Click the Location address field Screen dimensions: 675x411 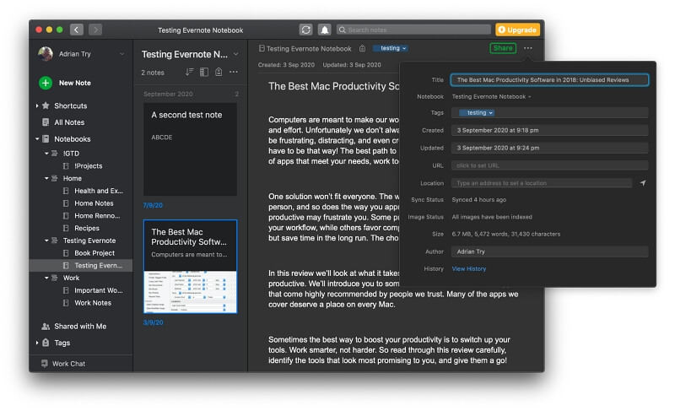tap(542, 183)
